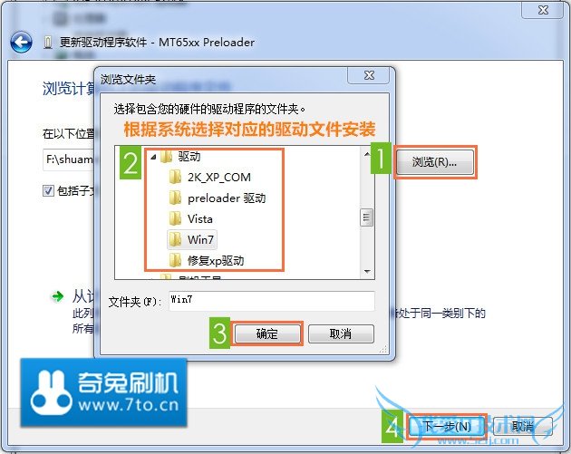Collapse the 驱动 folder tree
Screen dimensions: 571x454
(x=153, y=157)
